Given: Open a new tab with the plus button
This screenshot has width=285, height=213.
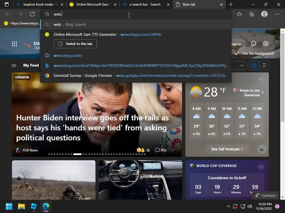Looking at the screenshot, I should pos(231,4).
